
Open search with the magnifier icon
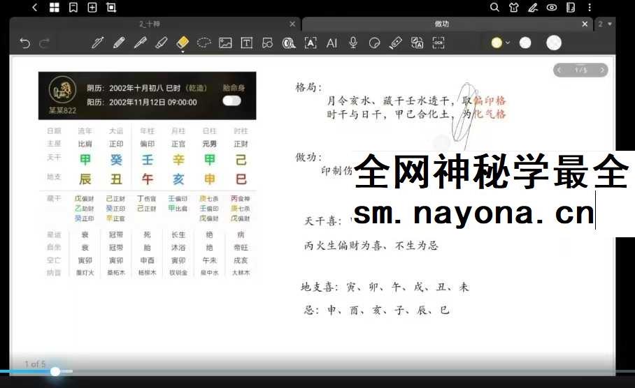[494, 7]
